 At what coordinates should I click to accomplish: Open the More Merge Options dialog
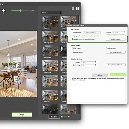tap(116, 52)
